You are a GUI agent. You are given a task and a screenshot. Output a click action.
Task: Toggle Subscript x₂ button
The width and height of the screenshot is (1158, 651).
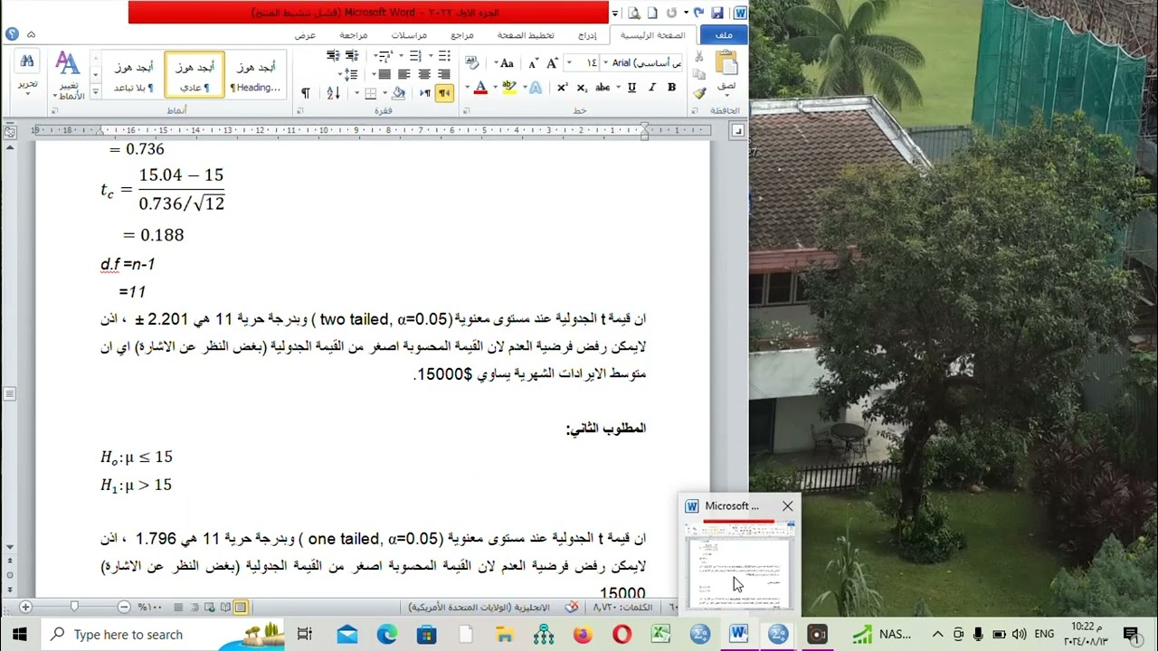coord(582,88)
